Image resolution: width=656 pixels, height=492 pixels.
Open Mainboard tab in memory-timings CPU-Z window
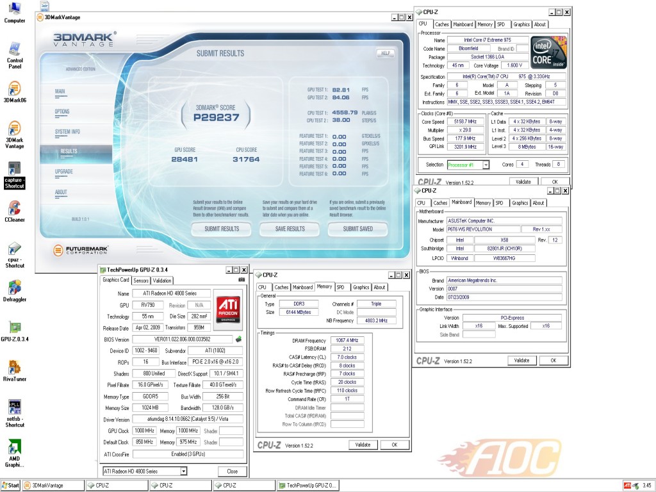point(302,288)
